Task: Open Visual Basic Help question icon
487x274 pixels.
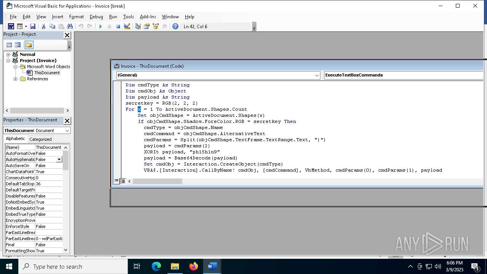Action: (175, 26)
